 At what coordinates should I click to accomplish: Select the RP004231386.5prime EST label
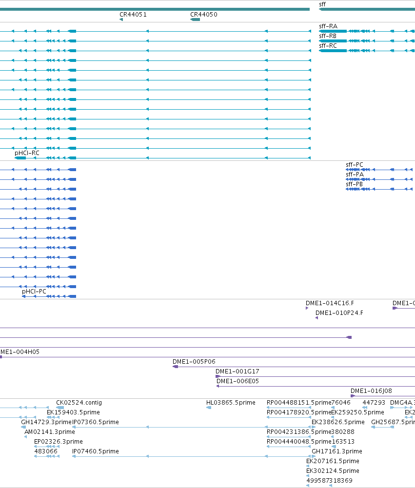299,431
